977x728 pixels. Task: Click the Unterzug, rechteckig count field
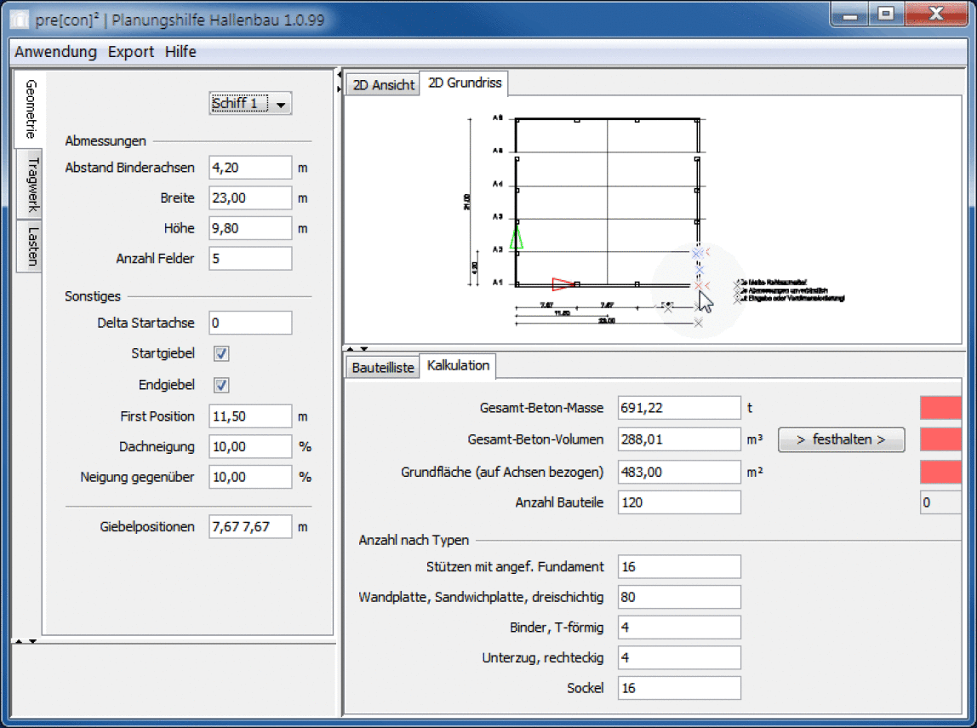click(x=679, y=657)
